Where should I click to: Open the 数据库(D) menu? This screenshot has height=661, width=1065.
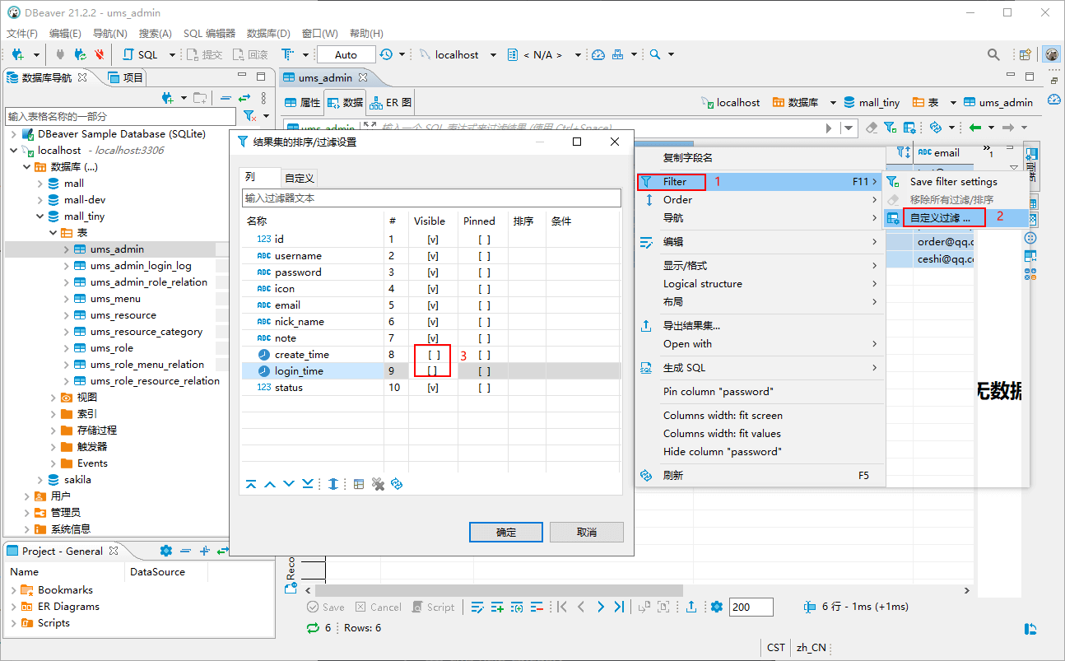click(268, 33)
